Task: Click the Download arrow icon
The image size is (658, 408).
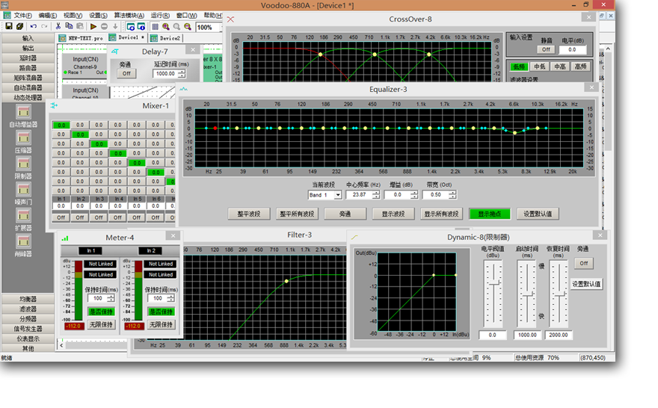Action: pos(115,26)
